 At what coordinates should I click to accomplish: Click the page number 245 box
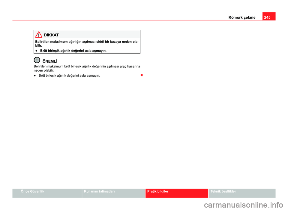tap(269, 16)
